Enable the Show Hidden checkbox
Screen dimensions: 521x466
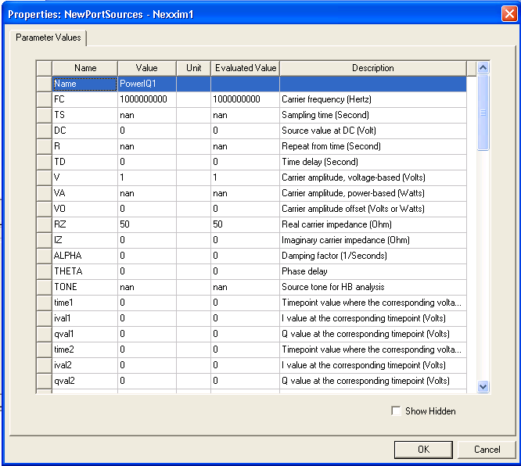tap(396, 411)
